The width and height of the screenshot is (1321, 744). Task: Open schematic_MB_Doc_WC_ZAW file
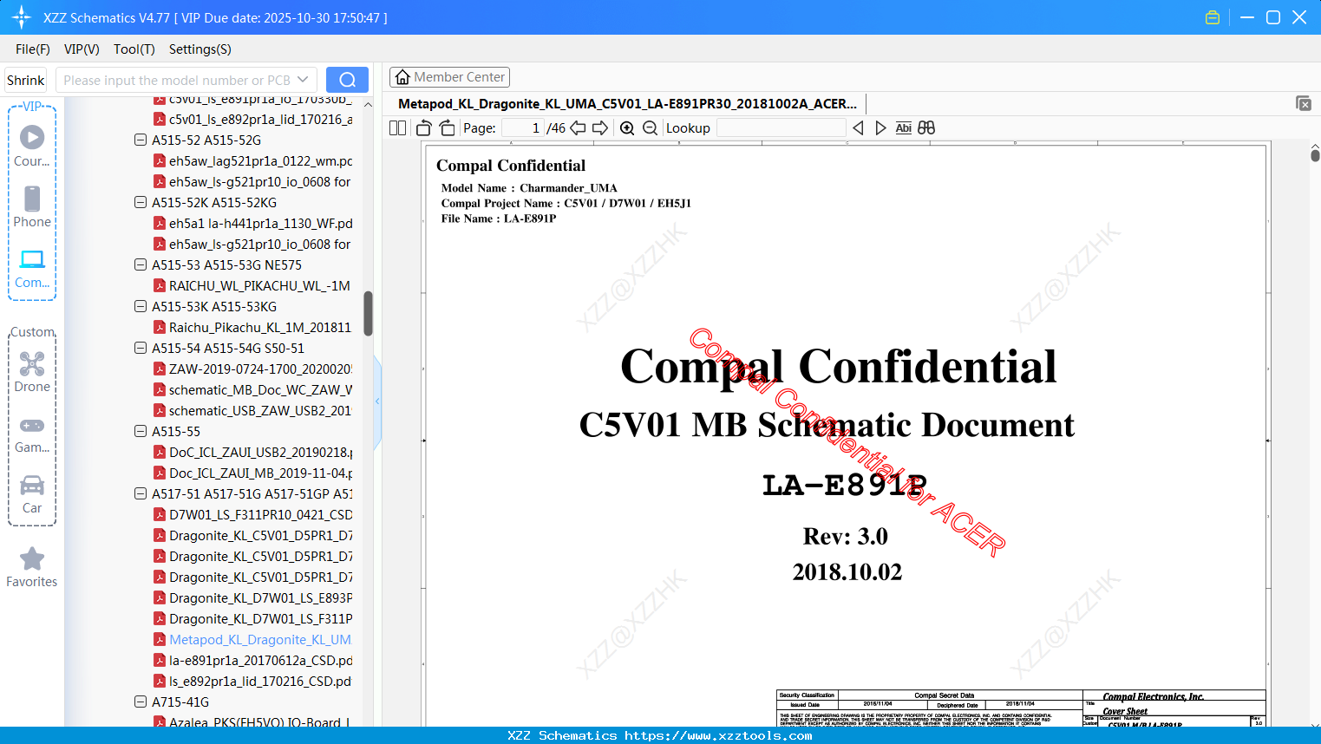[x=252, y=389]
